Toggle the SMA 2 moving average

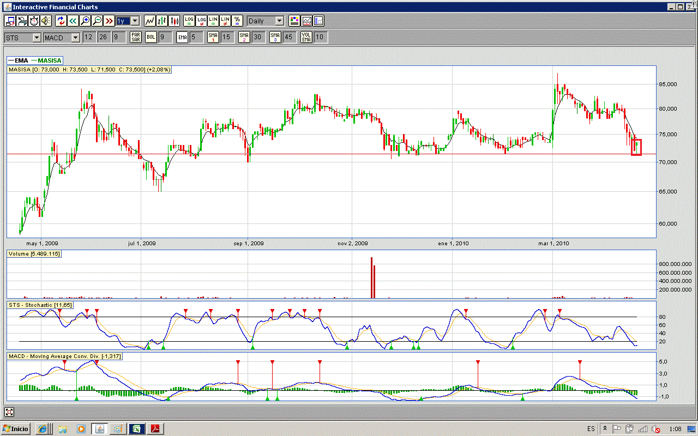click(244, 37)
